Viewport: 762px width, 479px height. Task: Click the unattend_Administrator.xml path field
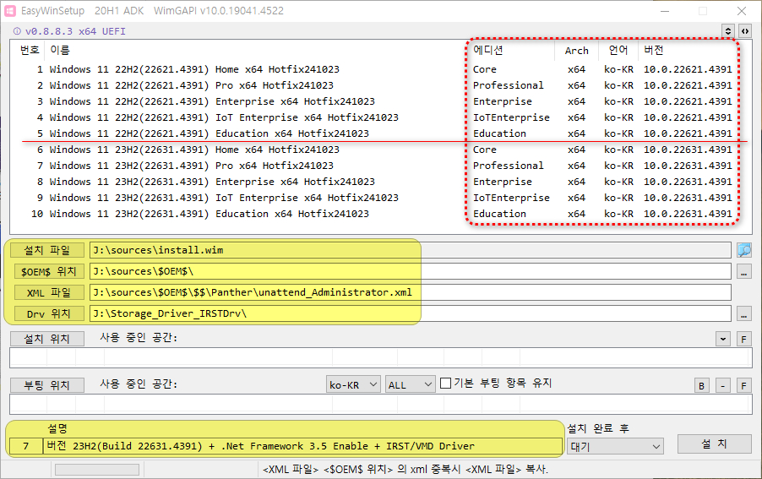411,292
